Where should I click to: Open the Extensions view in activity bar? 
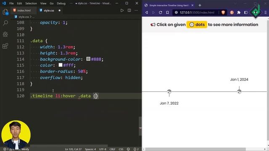click(x=5, y=46)
